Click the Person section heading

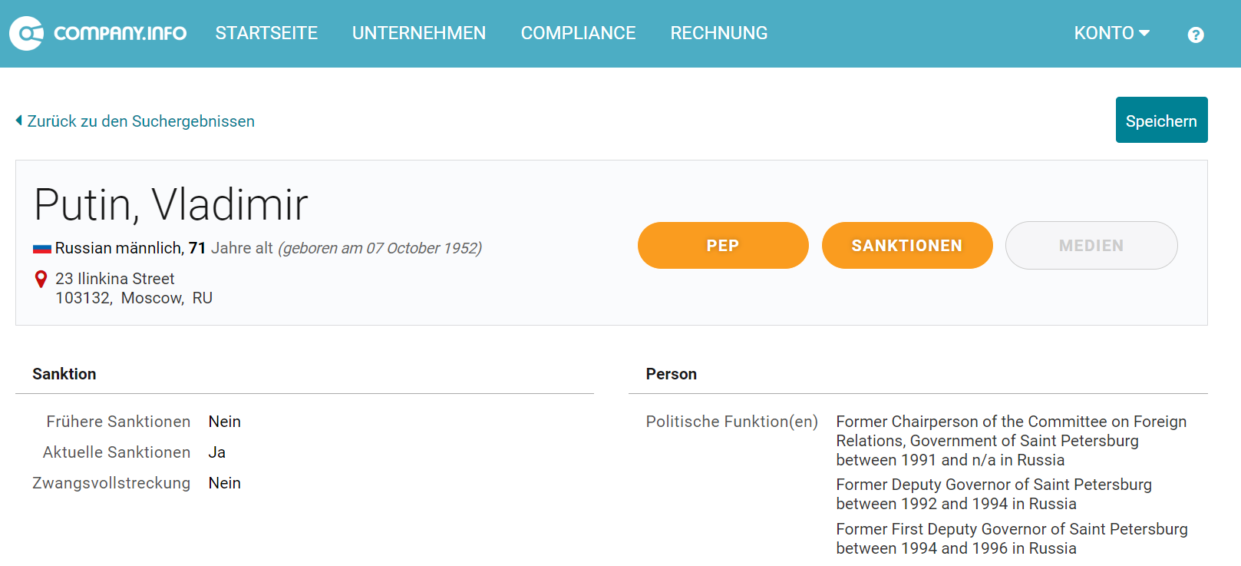click(672, 374)
